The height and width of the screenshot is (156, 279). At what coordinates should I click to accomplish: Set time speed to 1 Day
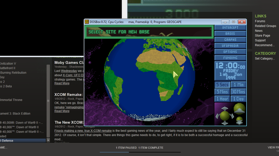point(238,99)
